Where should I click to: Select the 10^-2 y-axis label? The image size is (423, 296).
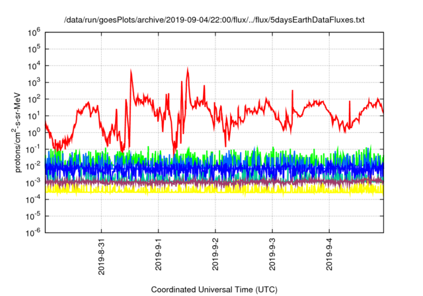(x=33, y=166)
